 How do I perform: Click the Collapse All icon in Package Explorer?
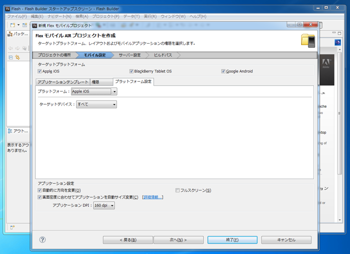point(11,57)
